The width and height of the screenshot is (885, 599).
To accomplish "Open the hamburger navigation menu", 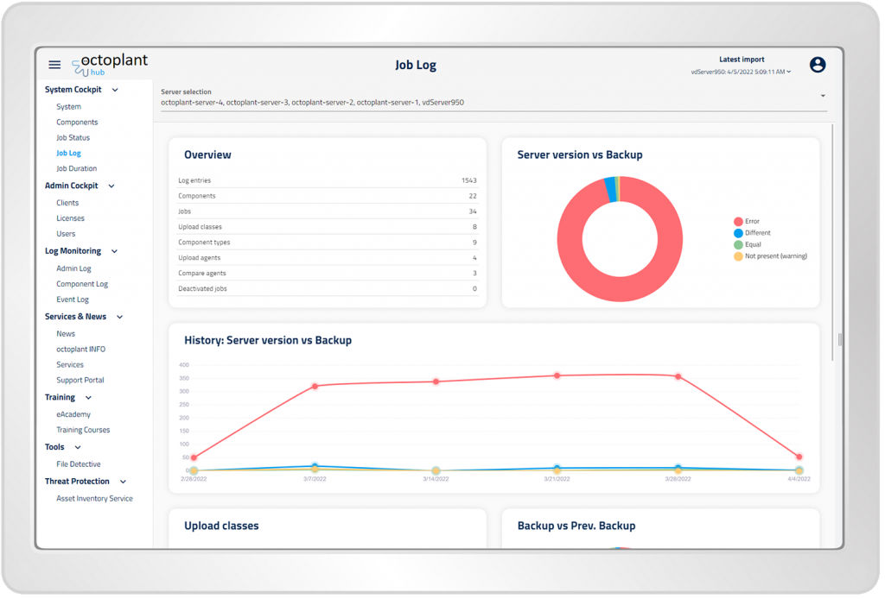I will [54, 65].
